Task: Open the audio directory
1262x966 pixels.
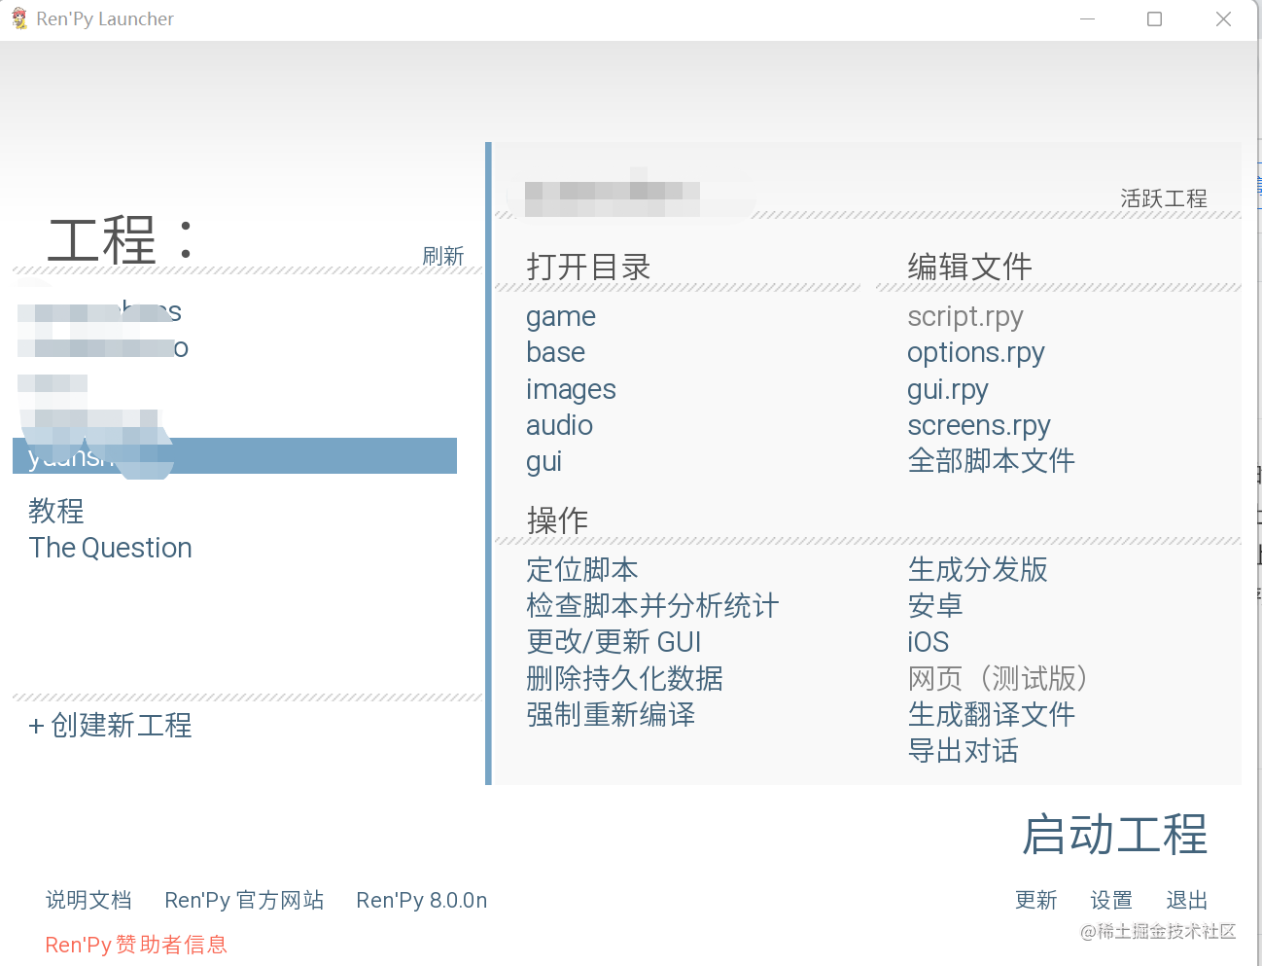Action: click(559, 425)
